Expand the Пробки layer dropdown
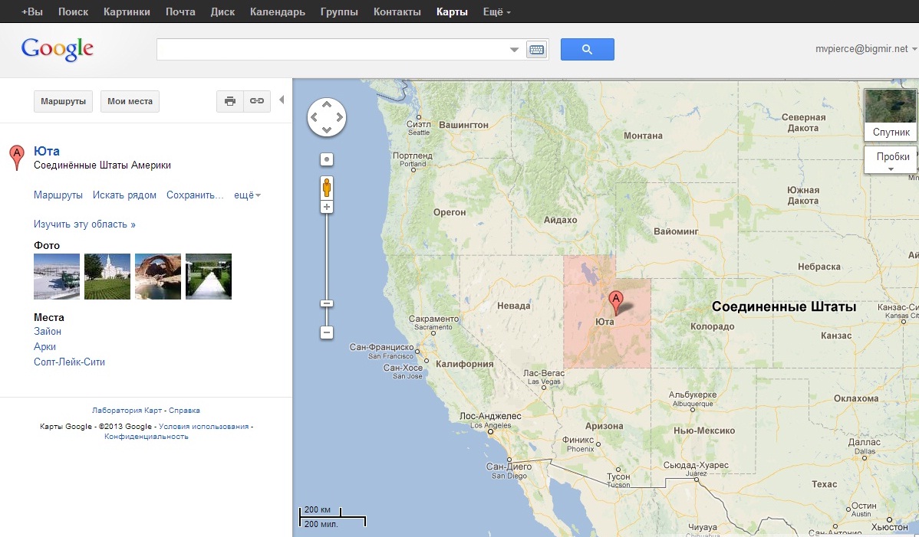919x537 pixels. [892, 161]
